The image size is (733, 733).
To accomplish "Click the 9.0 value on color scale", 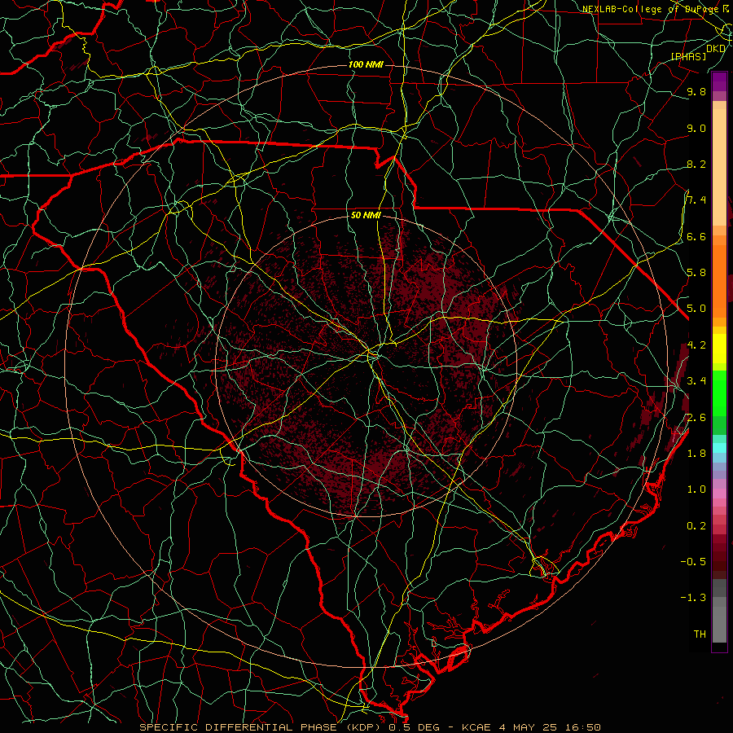I will 696,128.
